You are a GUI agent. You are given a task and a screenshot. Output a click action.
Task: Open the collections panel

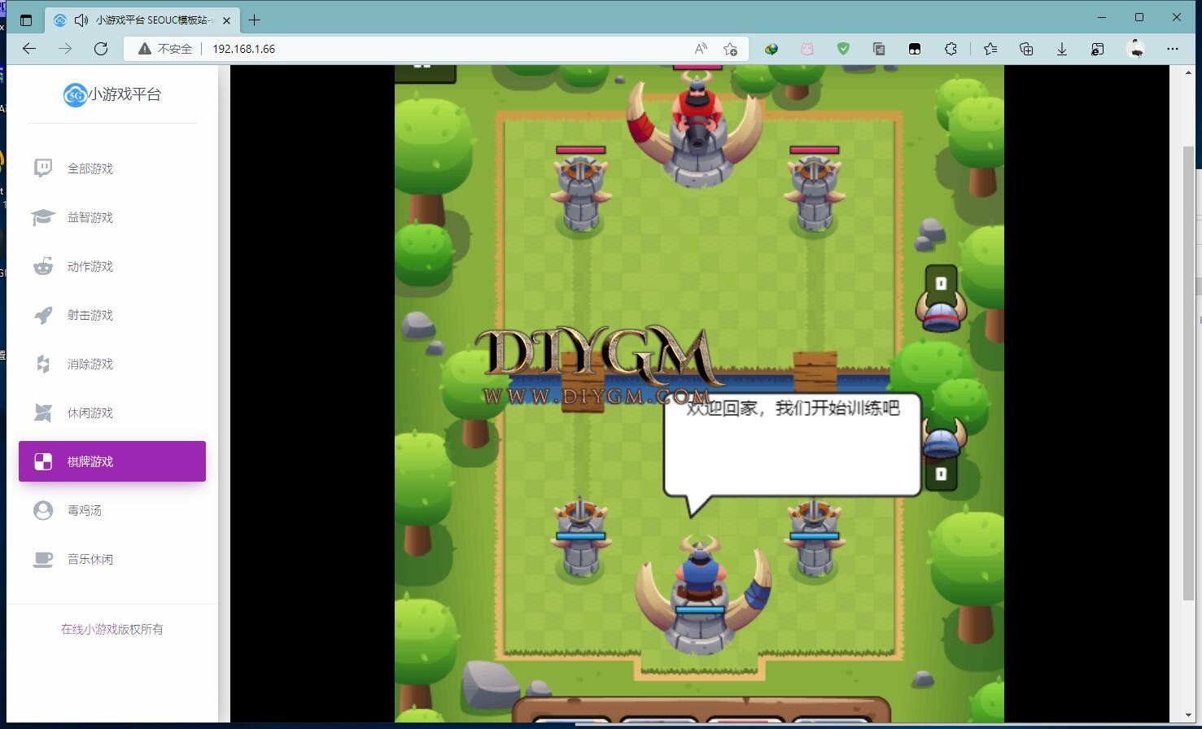(x=1026, y=49)
